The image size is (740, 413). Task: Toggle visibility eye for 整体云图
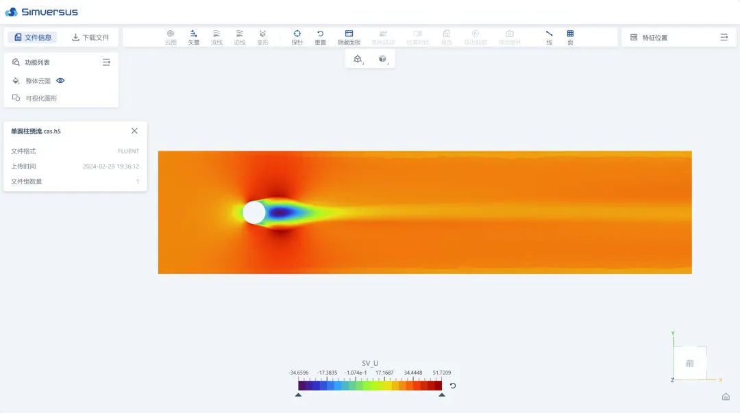(x=60, y=81)
